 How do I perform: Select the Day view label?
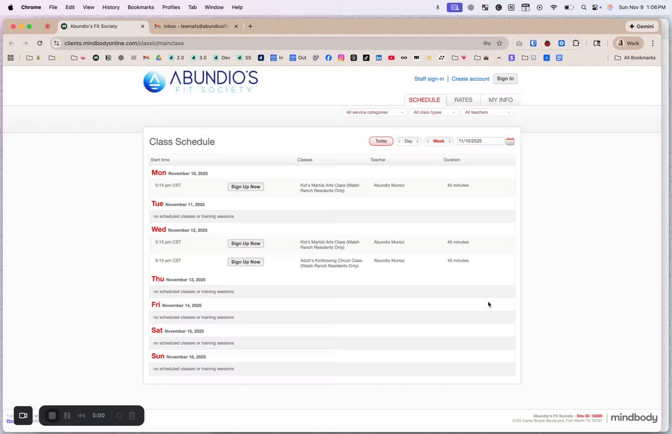pos(408,141)
